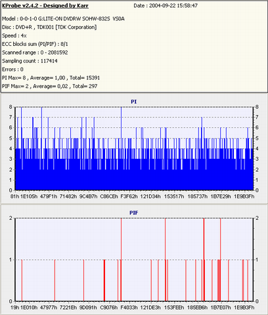Image resolution: width=268 pixels, height=315 pixels.
Task: Click the Sampling count 117414 text
Action: coord(30,61)
